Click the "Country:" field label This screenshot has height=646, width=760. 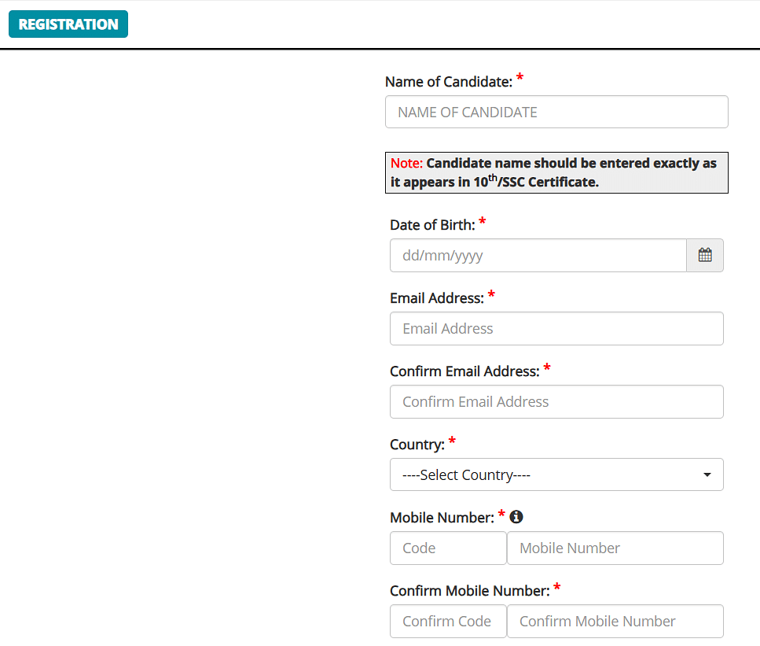[x=417, y=445]
